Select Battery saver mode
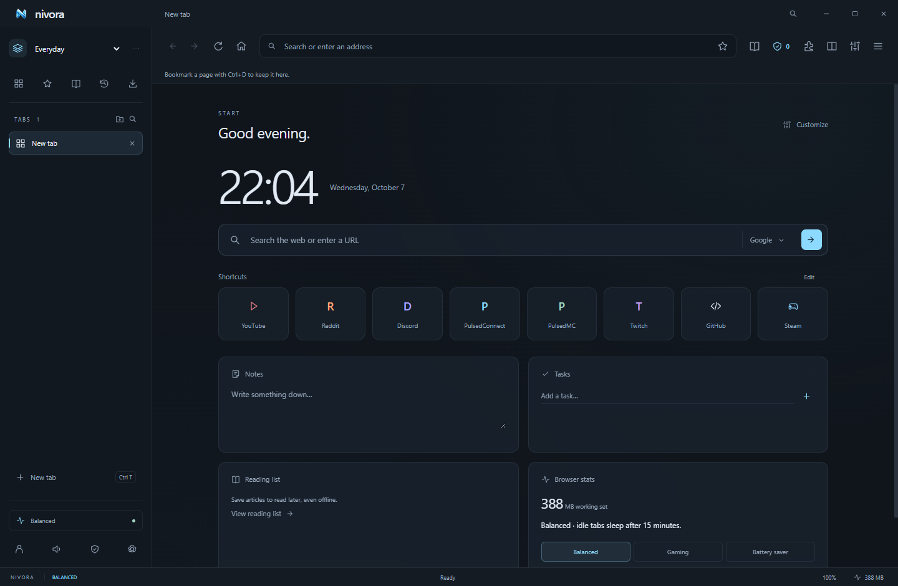Image resolution: width=898 pixels, height=586 pixels. coord(770,552)
